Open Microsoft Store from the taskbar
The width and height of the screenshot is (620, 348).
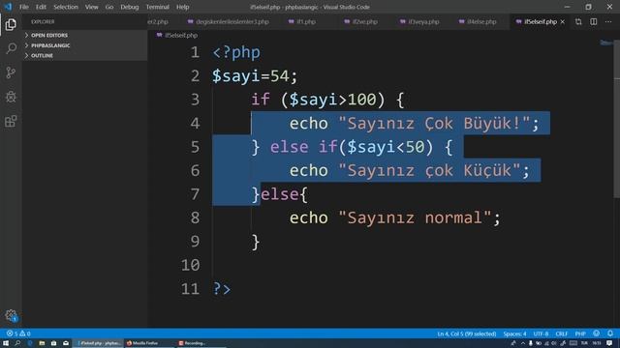(54, 343)
